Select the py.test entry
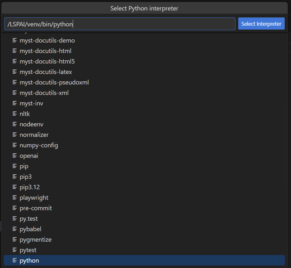Screen dimensions: 291x268 (x=29, y=218)
